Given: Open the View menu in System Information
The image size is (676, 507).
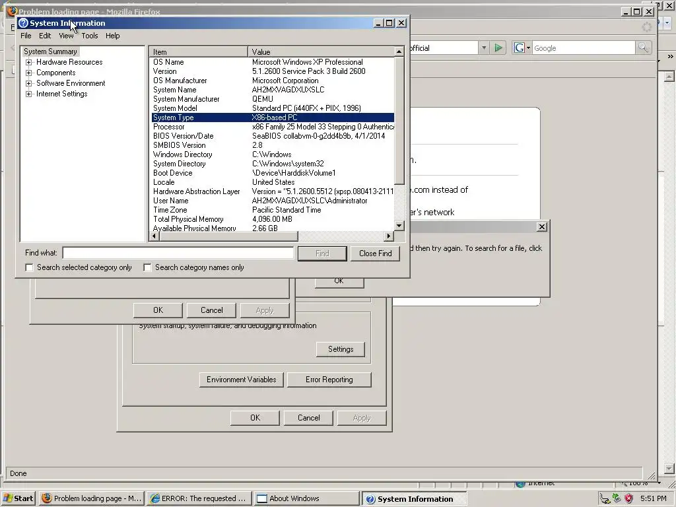Looking at the screenshot, I should (66, 36).
